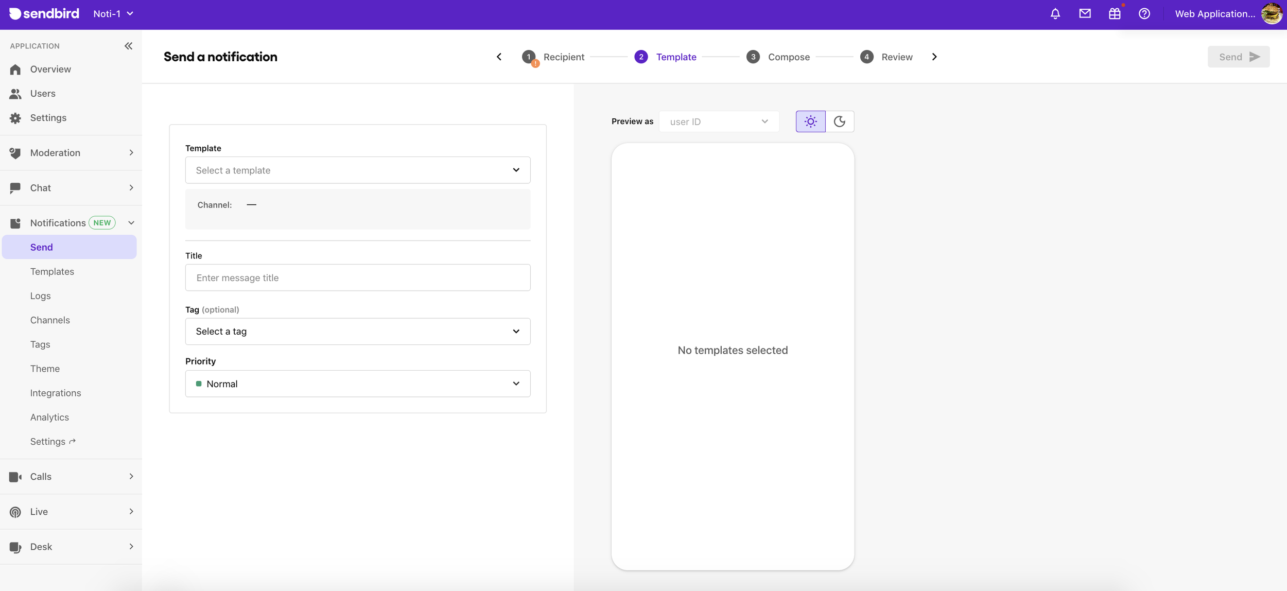Click the user avatar picture

[x=1272, y=14]
